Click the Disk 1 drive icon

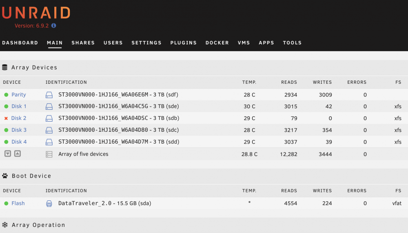pos(49,107)
